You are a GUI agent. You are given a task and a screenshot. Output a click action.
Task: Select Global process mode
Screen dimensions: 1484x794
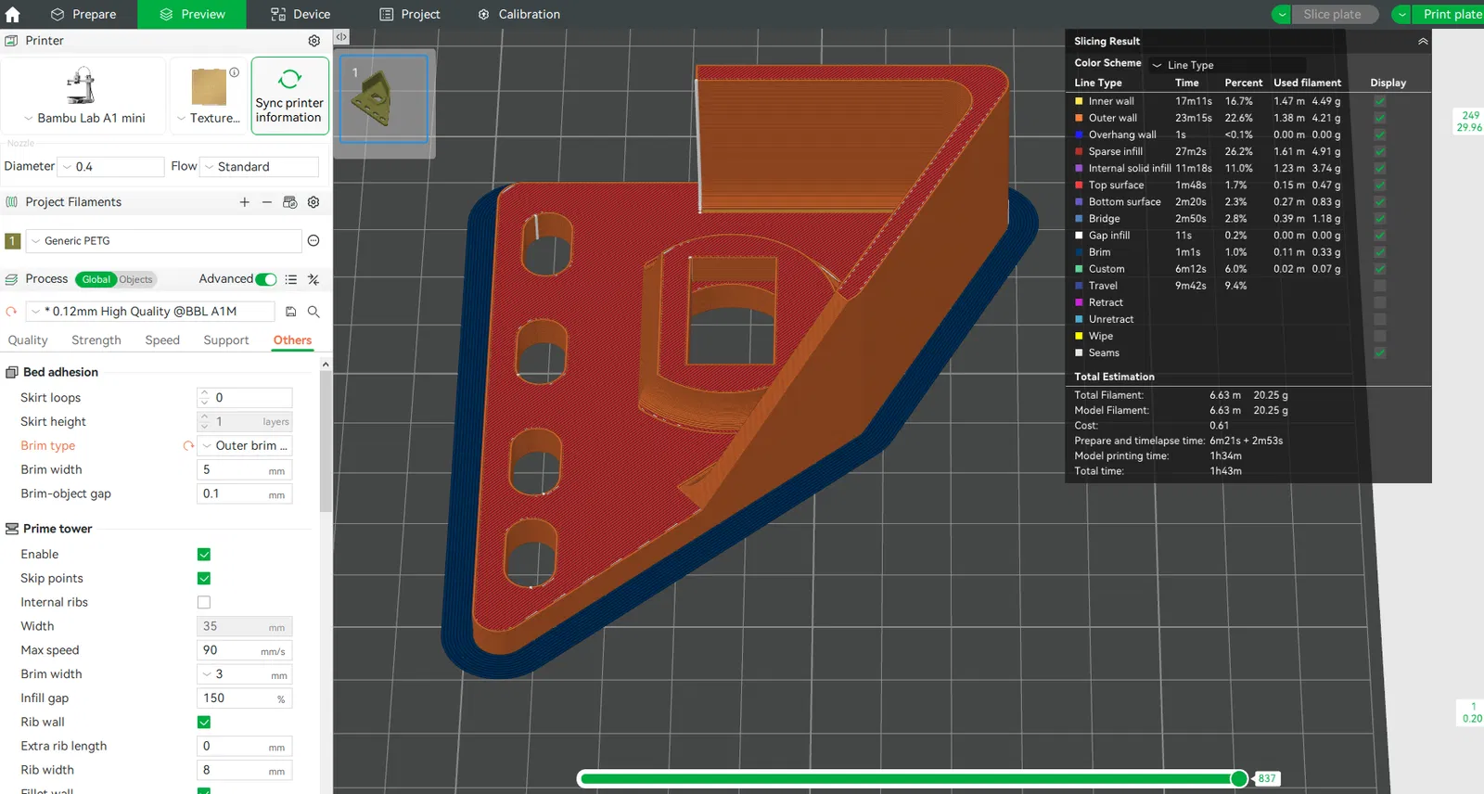tap(96, 279)
